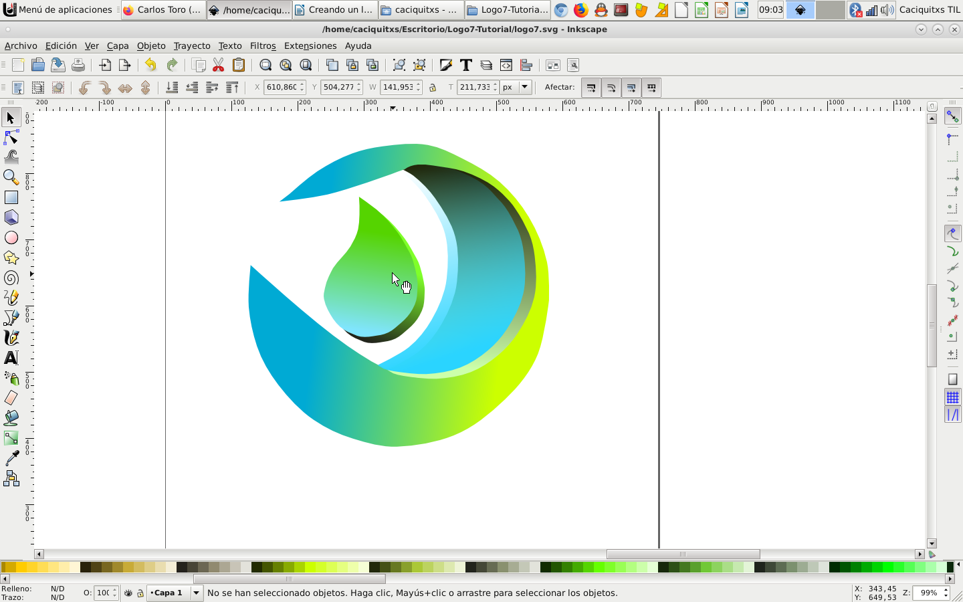The height and width of the screenshot is (602, 963).
Task: Toggle width-height ratio lock
Action: pos(433,88)
